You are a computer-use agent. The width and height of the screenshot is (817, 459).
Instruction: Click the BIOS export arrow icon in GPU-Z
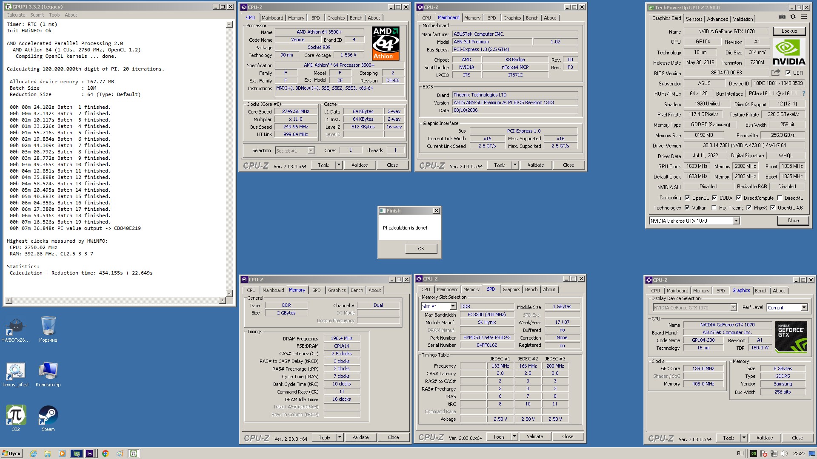pyautogui.click(x=776, y=73)
